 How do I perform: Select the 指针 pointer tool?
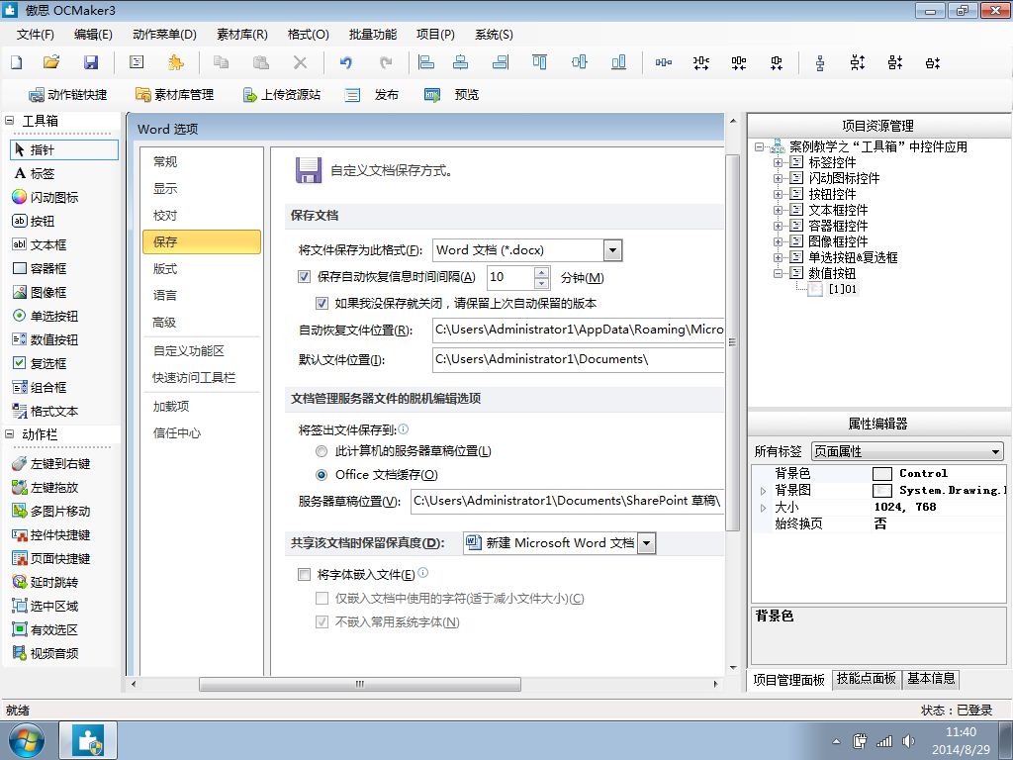click(x=64, y=150)
